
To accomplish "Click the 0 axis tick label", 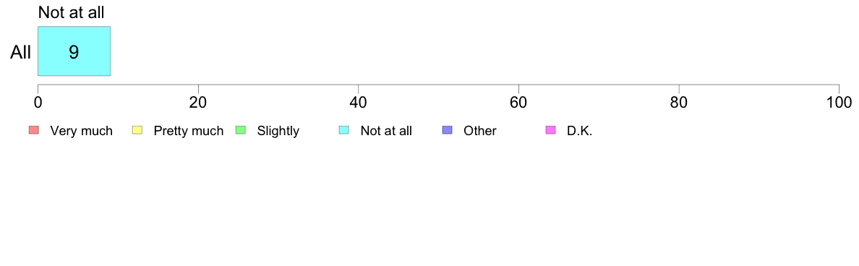I will pos(38,102).
